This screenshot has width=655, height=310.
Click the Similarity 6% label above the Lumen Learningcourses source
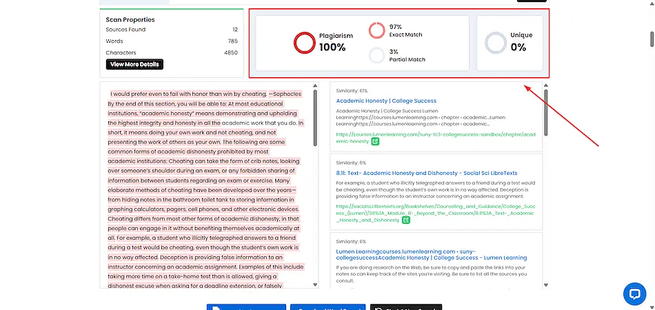[x=351, y=242]
